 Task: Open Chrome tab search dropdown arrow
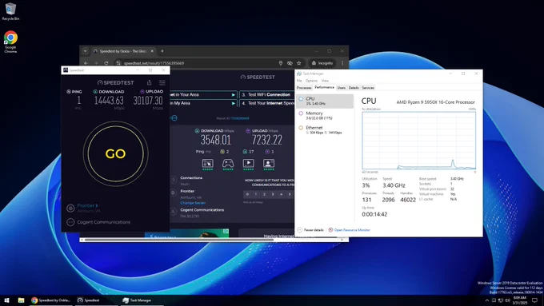[x=85, y=51]
